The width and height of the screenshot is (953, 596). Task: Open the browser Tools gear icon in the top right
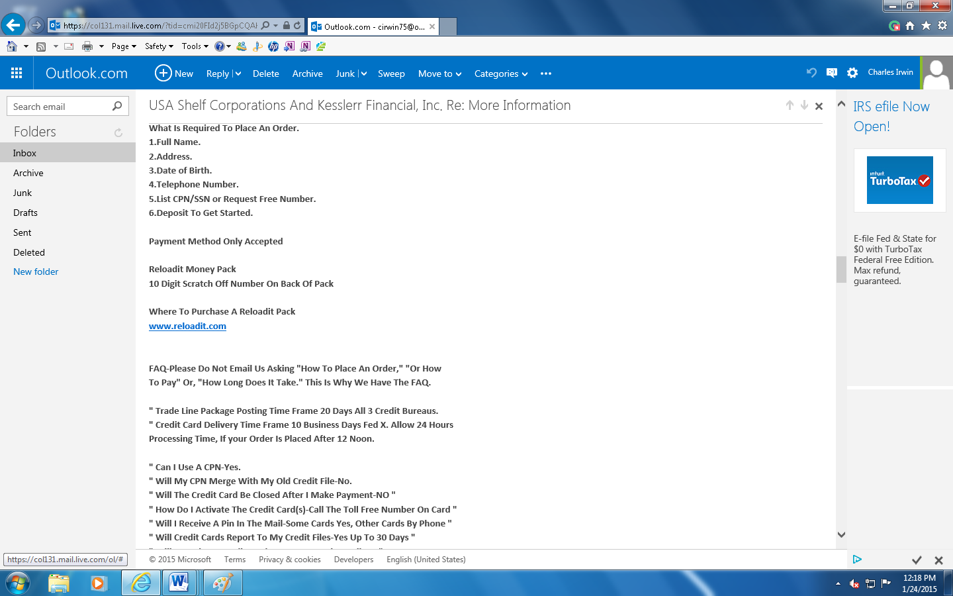(x=942, y=26)
